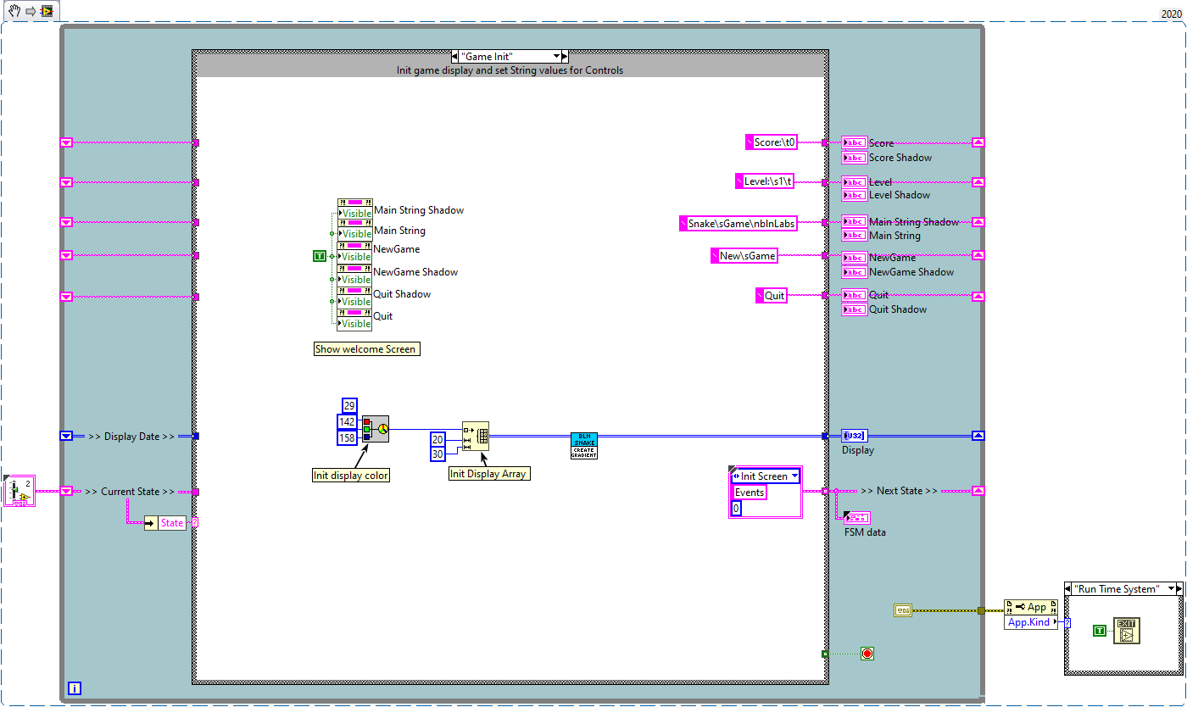Image resolution: width=1187 pixels, height=707 pixels.
Task: Click Visible property of Main String
Action: (355, 234)
